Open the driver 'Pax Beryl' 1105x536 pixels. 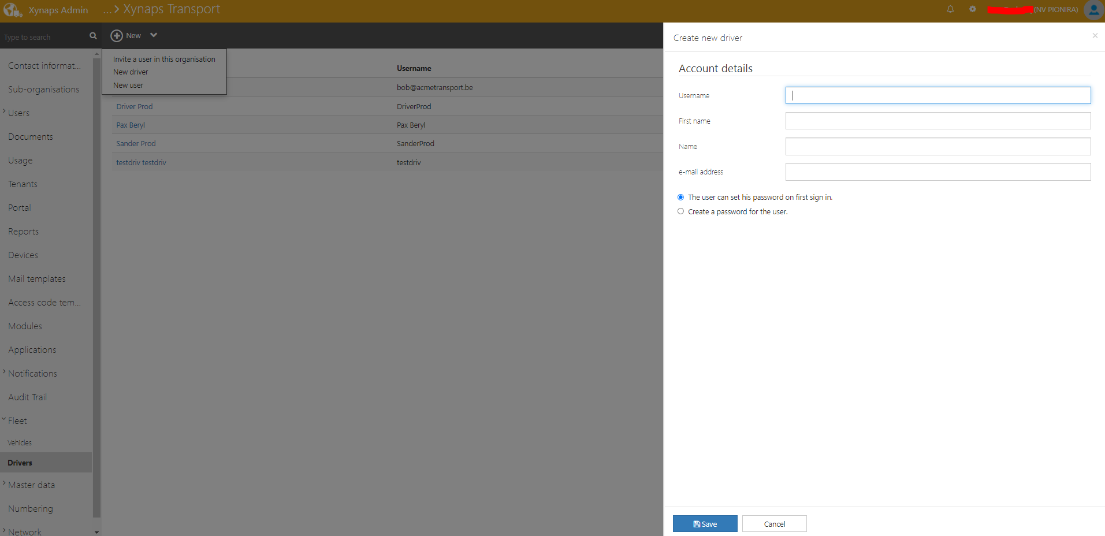click(131, 124)
